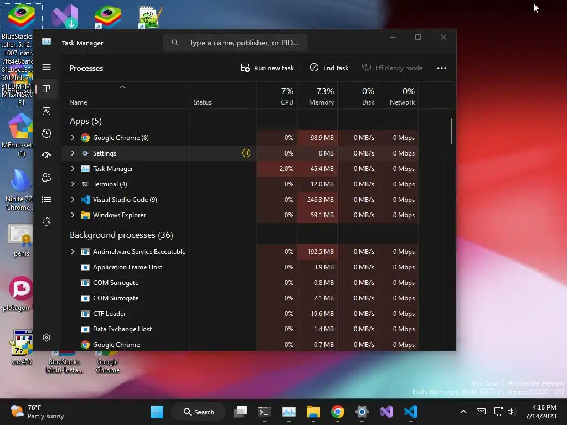567x425 pixels.
Task: Open Visual Studio Code from the taskbar
Action: tap(411, 412)
